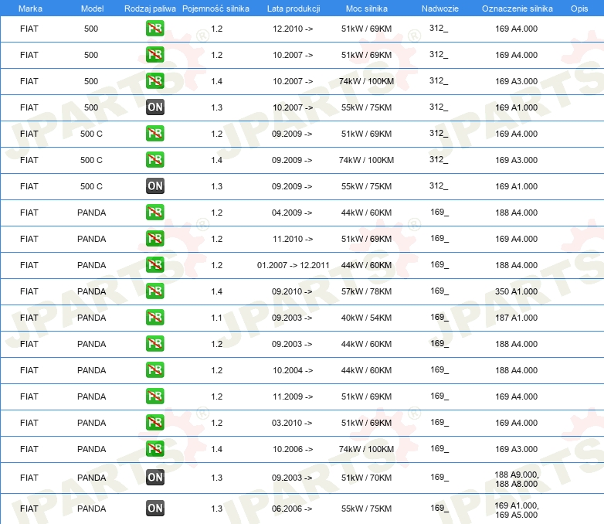The image size is (604, 524).
Task: Select production date '10.2006 ->'
Action: [293, 449]
